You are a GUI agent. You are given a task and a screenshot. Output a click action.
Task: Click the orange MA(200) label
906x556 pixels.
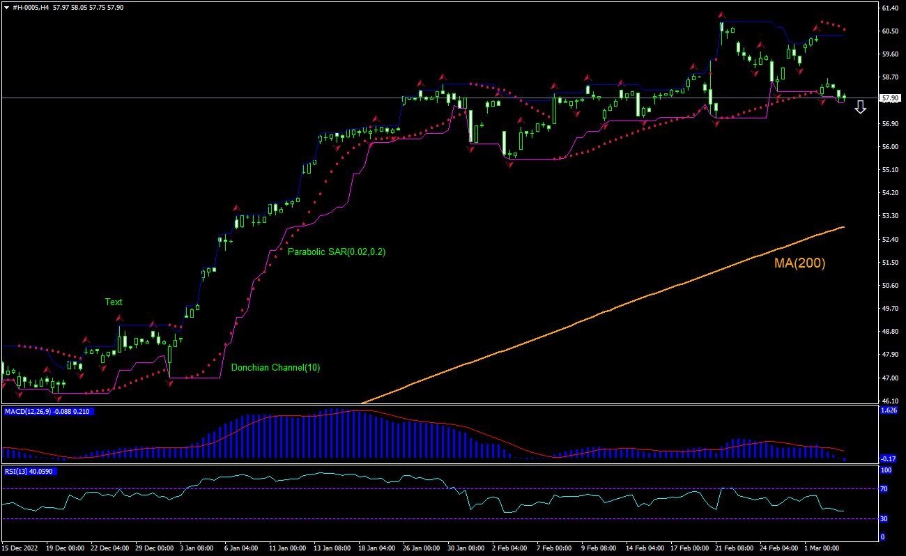click(x=799, y=263)
